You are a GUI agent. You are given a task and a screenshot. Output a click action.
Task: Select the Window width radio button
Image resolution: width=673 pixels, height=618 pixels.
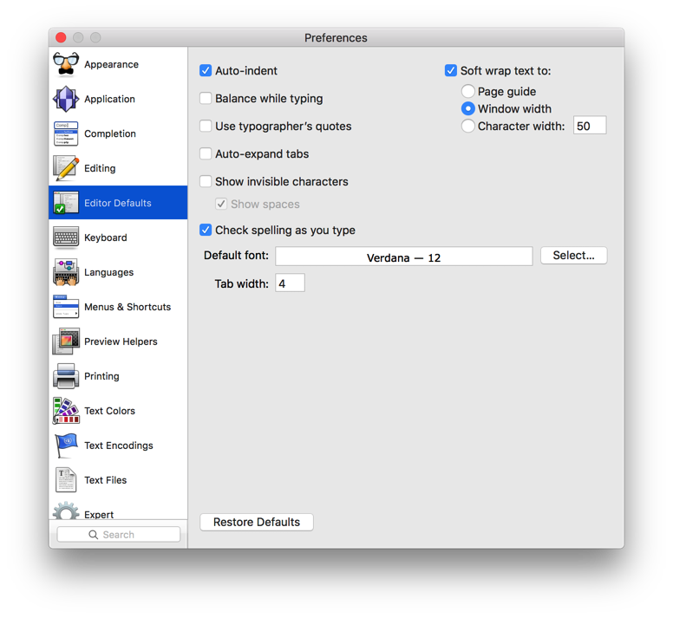coord(467,108)
